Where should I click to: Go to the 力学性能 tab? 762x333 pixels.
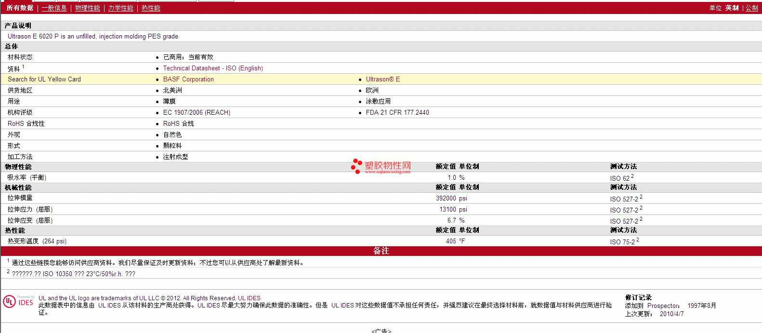(x=120, y=8)
